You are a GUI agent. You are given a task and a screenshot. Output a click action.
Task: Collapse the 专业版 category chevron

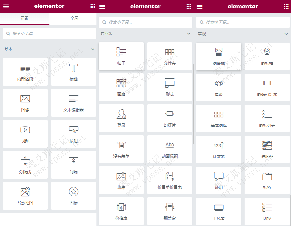point(189,34)
